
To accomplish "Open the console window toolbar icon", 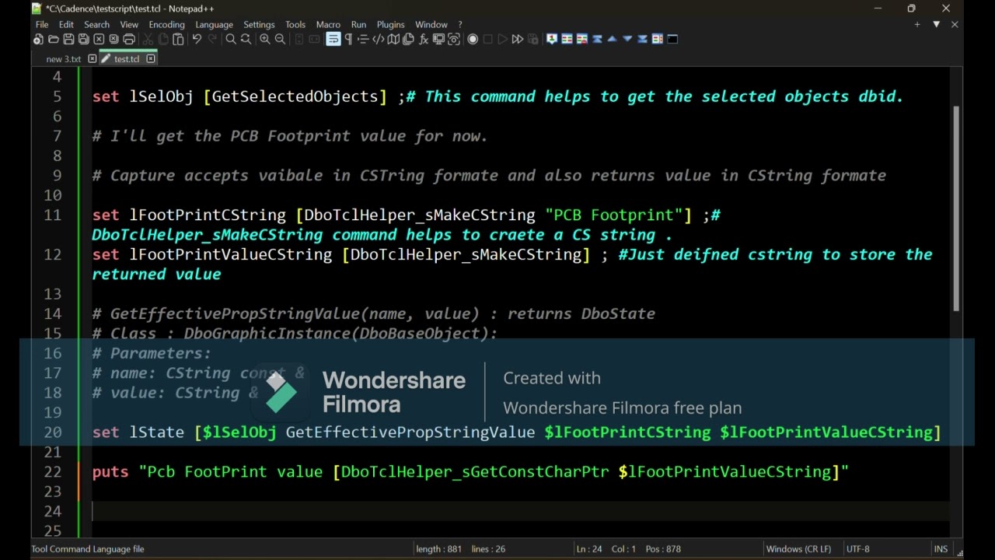I will coord(672,39).
